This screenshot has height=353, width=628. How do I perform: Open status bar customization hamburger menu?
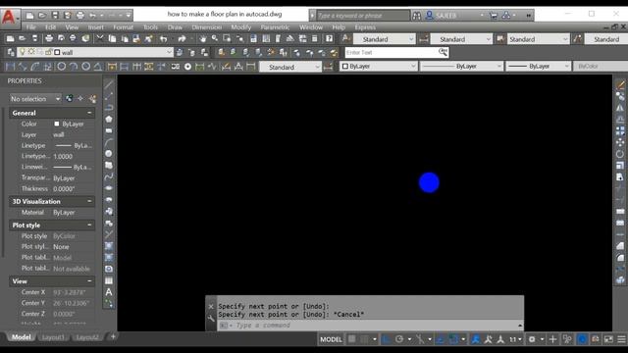621,339
